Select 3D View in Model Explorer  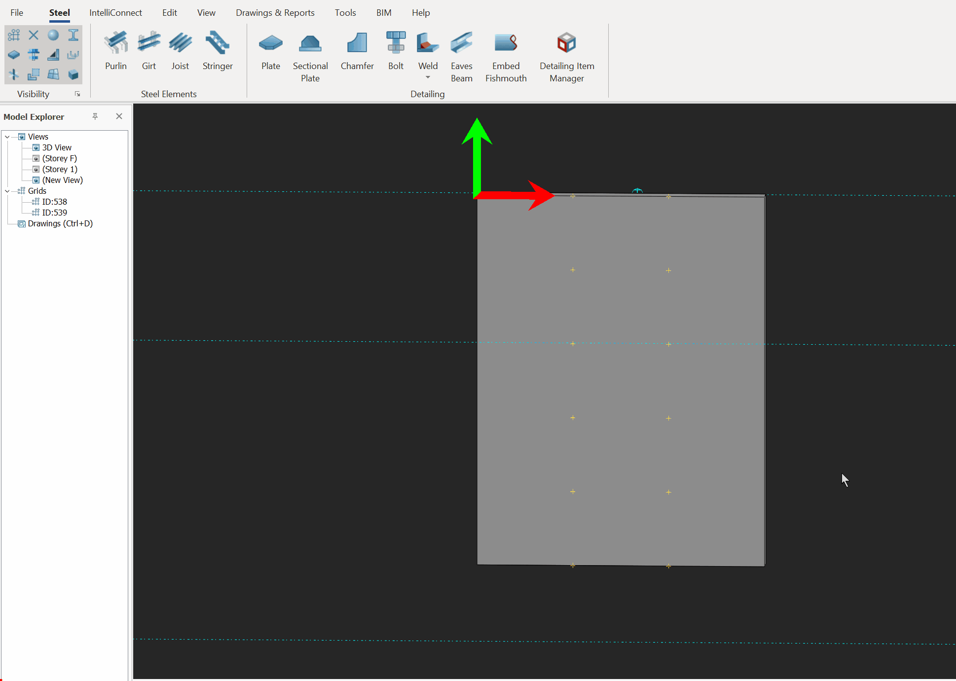[x=56, y=147]
